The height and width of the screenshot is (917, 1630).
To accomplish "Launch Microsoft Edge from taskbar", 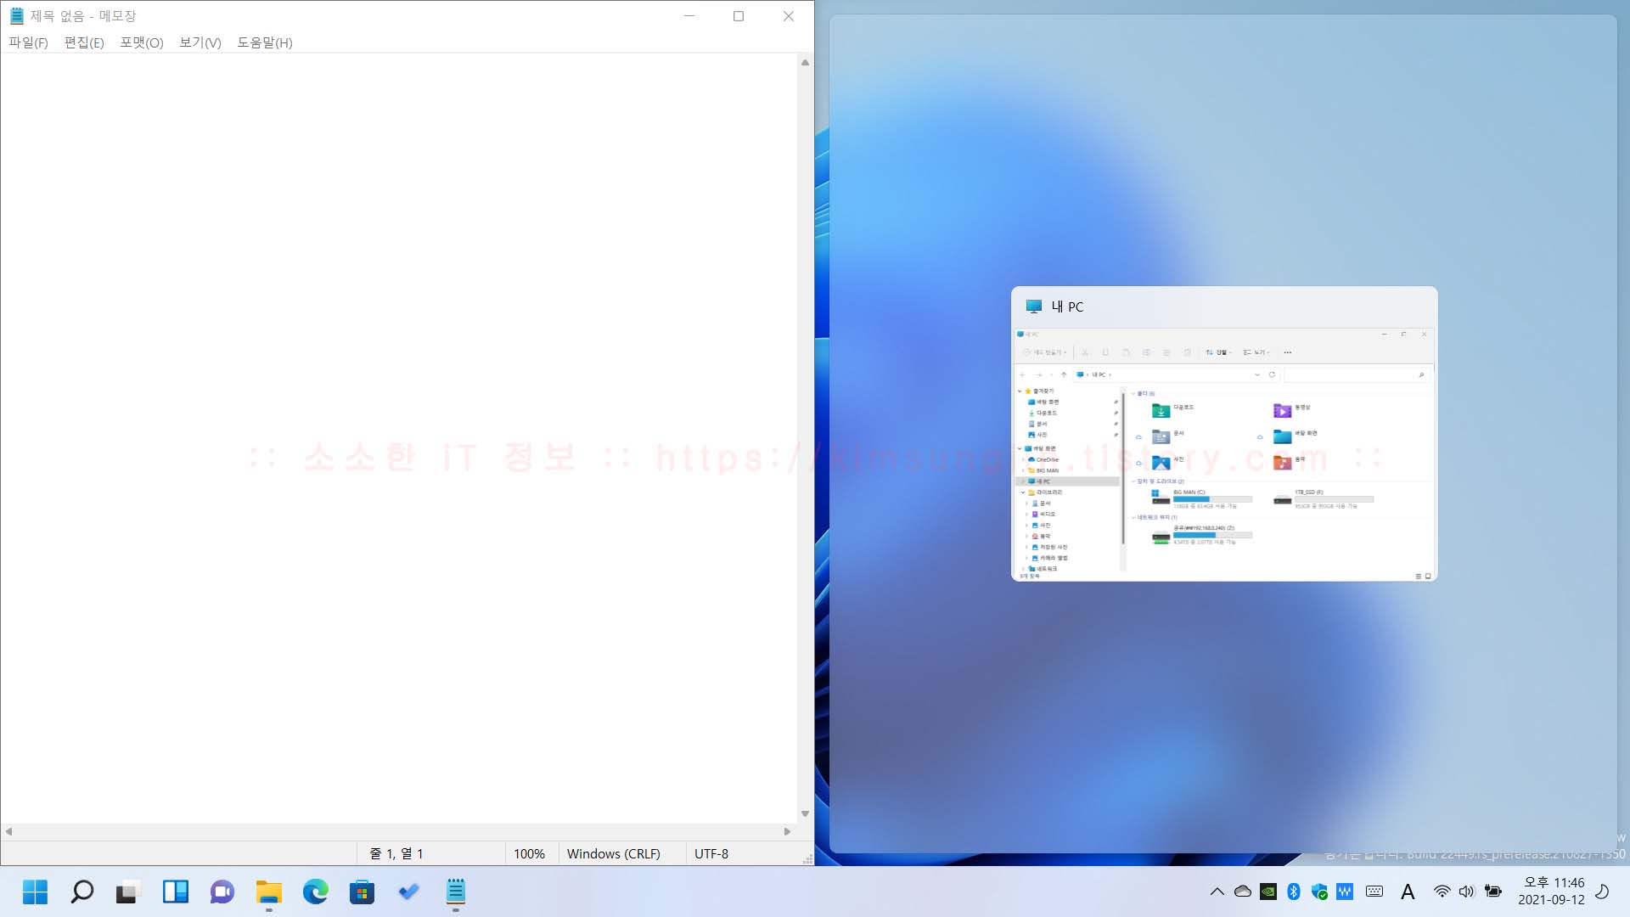I will click(315, 892).
